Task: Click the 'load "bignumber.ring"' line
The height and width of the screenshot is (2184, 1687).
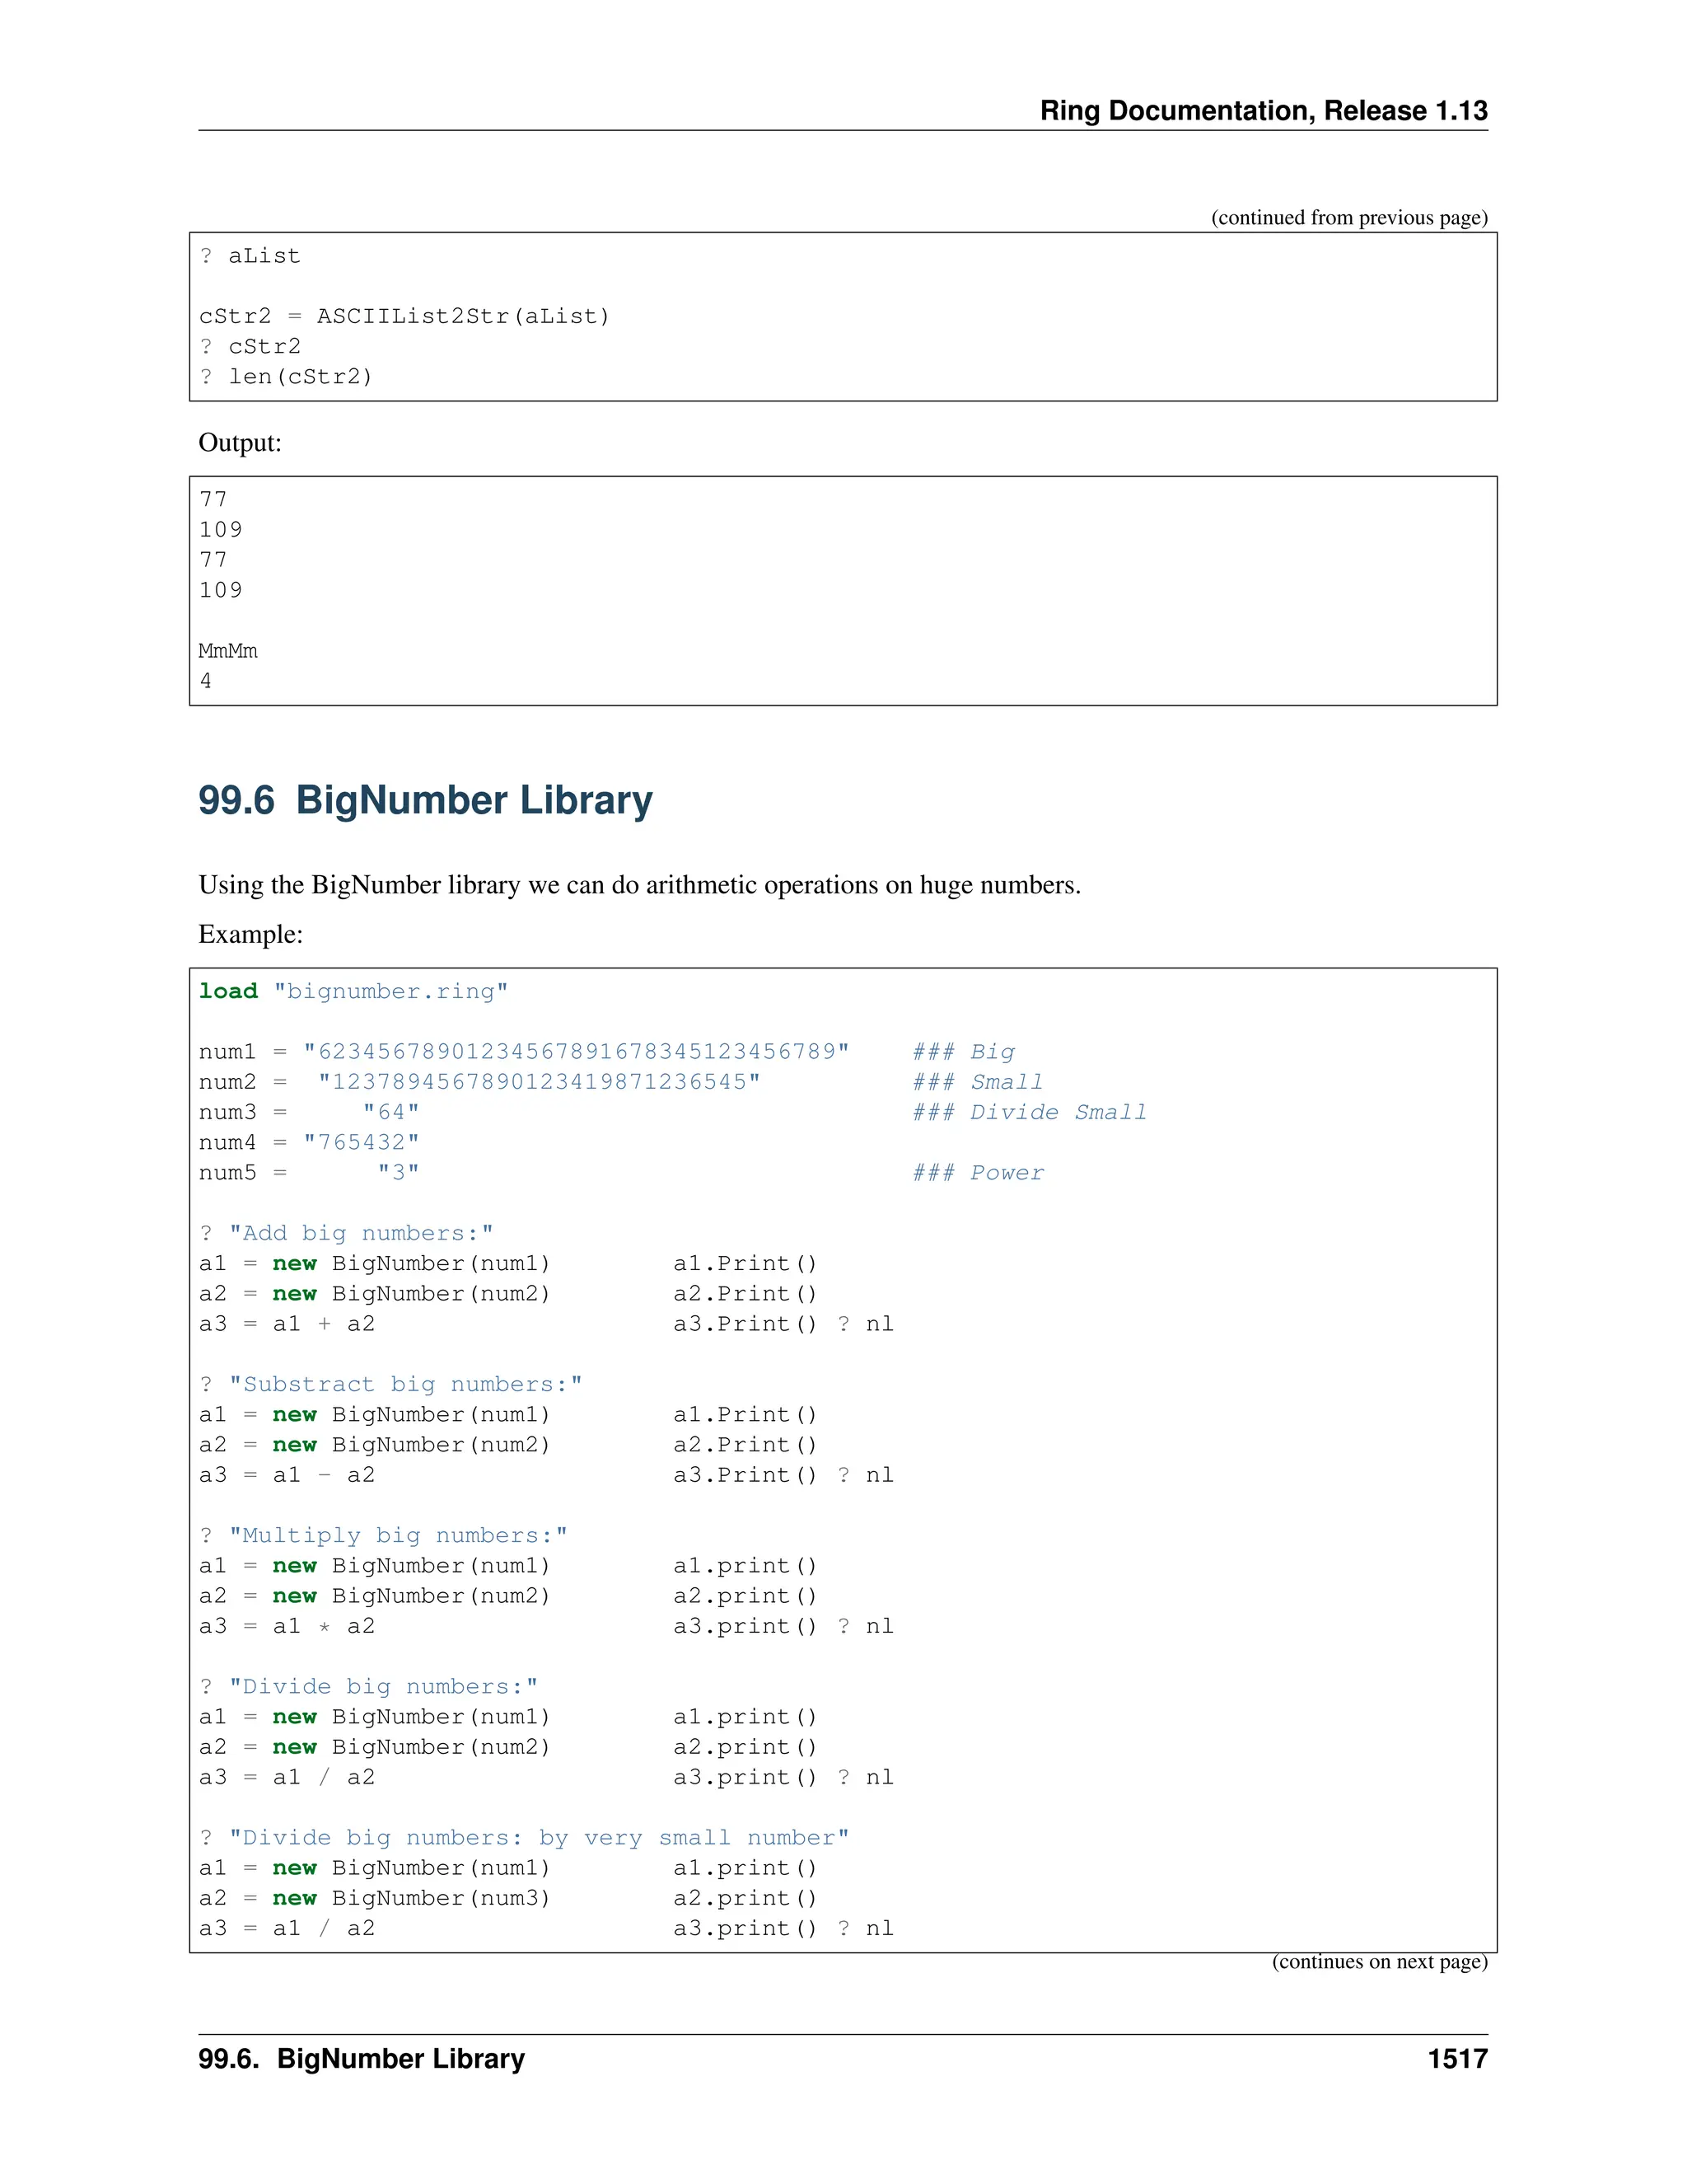Action: click(353, 991)
